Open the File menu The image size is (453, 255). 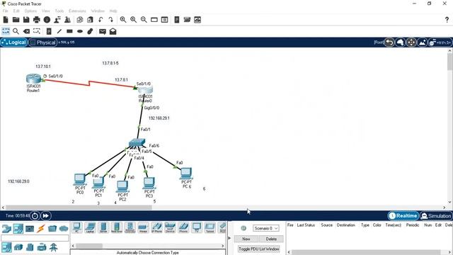(5, 11)
